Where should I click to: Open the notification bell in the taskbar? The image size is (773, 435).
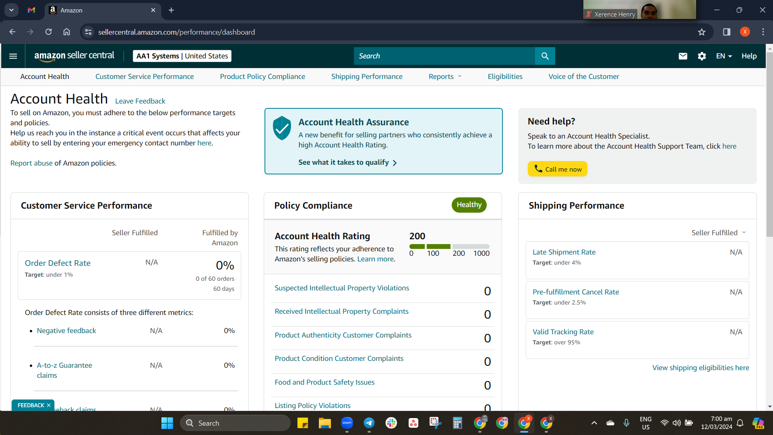740,423
